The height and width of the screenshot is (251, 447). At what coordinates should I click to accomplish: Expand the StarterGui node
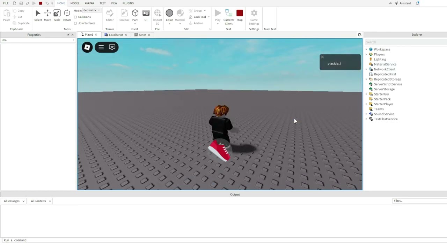point(366,94)
